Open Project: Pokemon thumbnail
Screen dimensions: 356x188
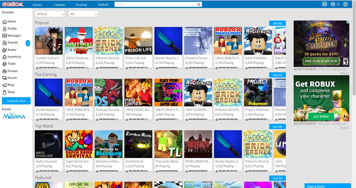[258, 92]
